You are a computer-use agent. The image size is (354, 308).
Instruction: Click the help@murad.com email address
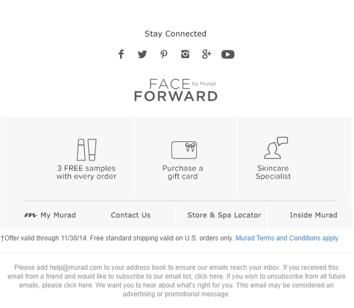(75, 268)
